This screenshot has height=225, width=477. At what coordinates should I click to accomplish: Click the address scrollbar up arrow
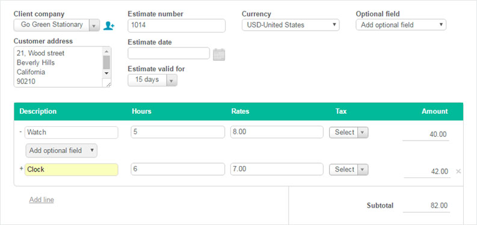[106, 51]
